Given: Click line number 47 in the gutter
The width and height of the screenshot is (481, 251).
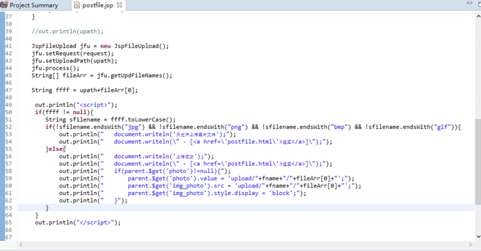Looking at the screenshot, I should [8, 90].
